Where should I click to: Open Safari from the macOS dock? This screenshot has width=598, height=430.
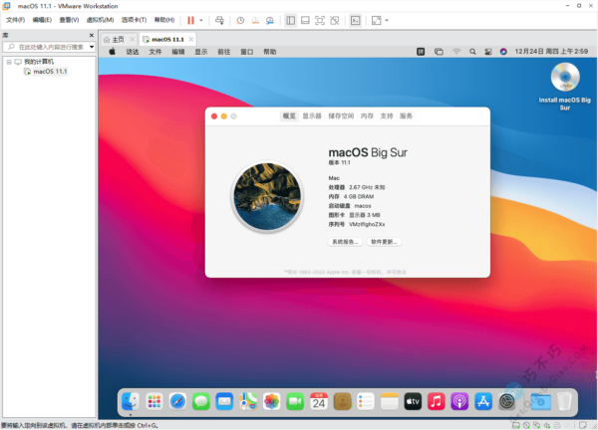[x=177, y=401]
